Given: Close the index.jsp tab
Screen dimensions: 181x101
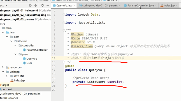Looking at the screenshot, I should [x=177, y=6].
